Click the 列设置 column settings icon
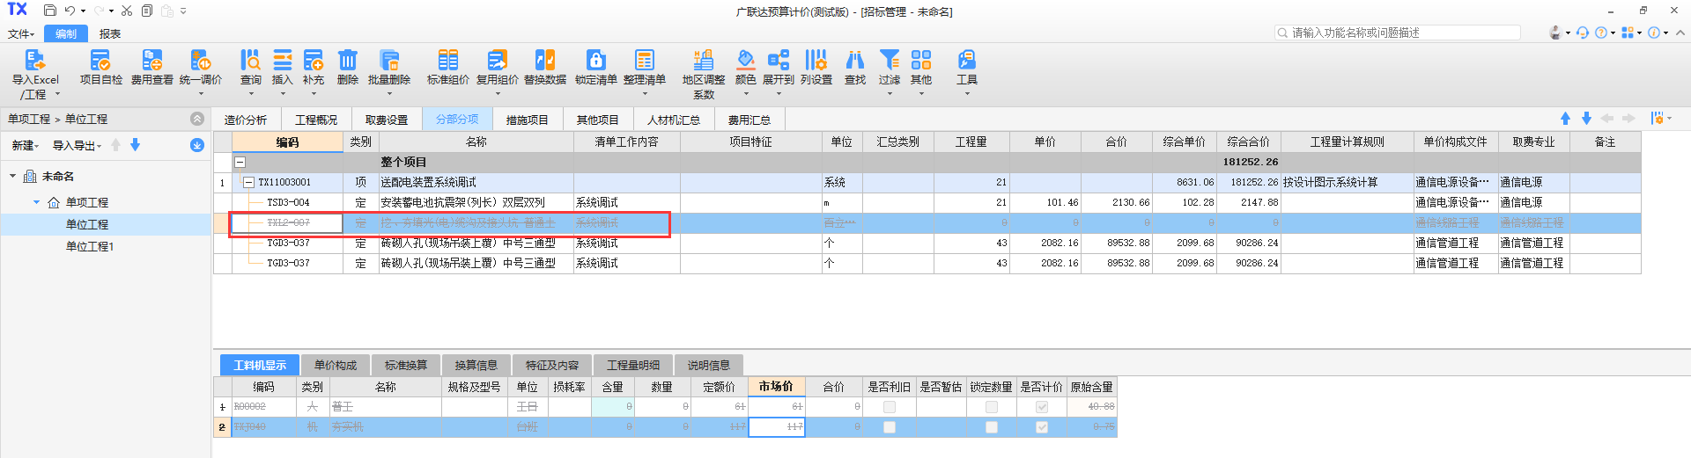1691x458 pixels. [816, 61]
